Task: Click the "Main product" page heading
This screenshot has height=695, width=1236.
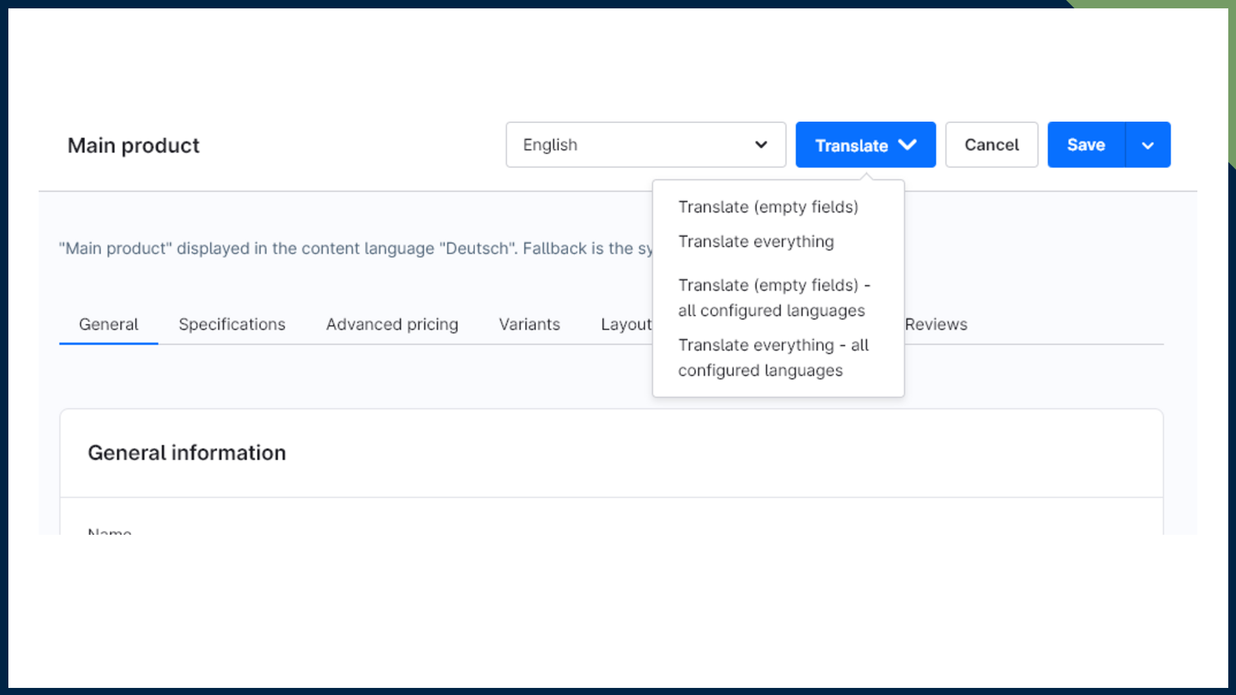Action: pyautogui.click(x=133, y=145)
